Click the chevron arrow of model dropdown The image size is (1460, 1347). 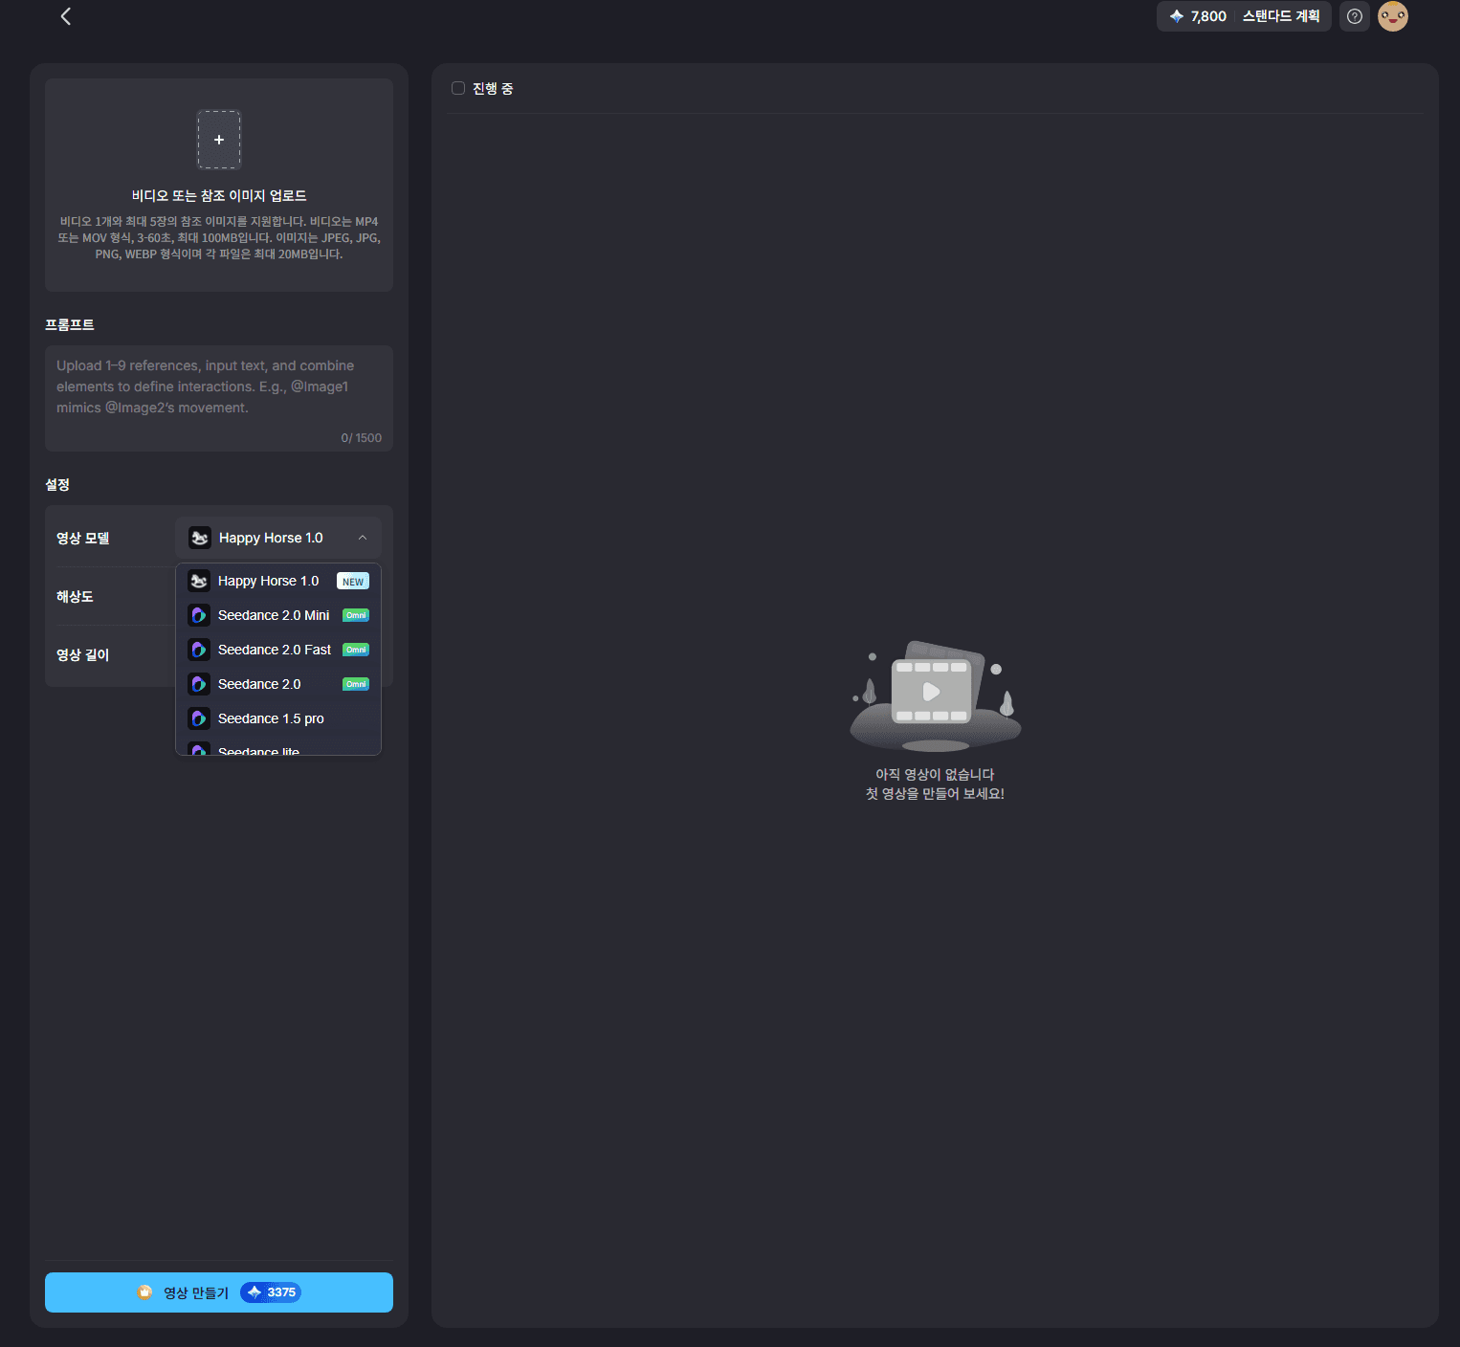[x=363, y=538]
